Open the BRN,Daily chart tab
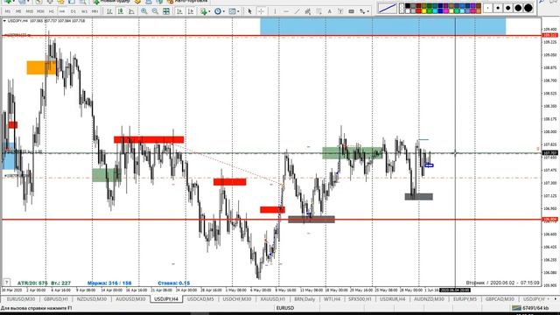 click(x=304, y=299)
